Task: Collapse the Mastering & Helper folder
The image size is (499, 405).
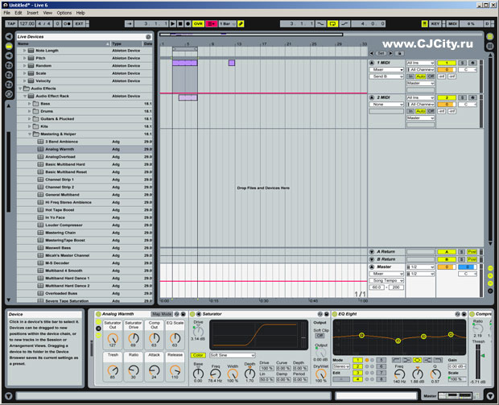Action: [x=29, y=134]
